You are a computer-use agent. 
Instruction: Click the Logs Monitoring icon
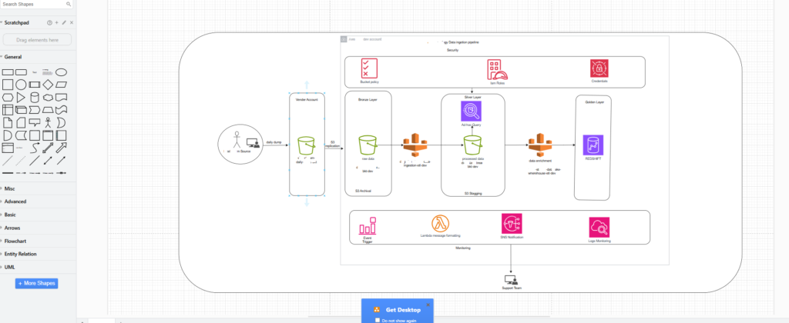point(599,227)
